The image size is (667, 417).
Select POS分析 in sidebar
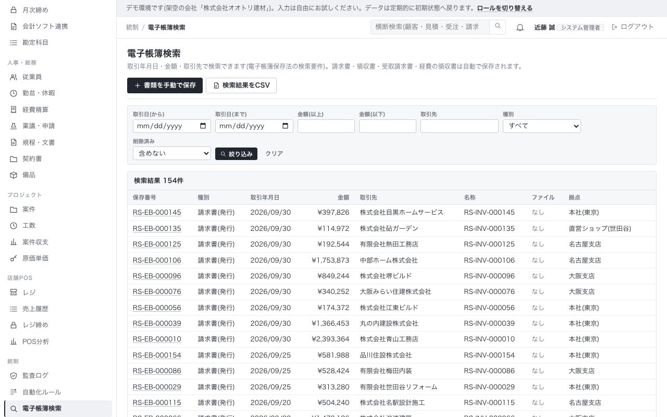click(58, 341)
